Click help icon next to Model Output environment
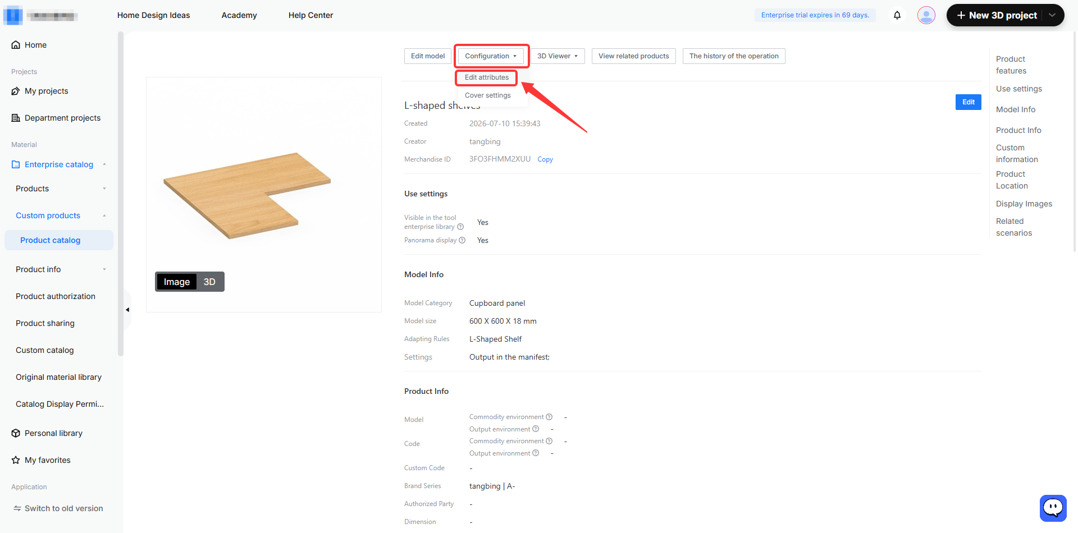The height and width of the screenshot is (533, 1078). click(536, 429)
